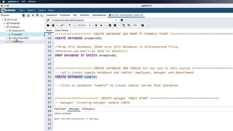
Task: Open the macOS Window menu
Action: point(32,1)
